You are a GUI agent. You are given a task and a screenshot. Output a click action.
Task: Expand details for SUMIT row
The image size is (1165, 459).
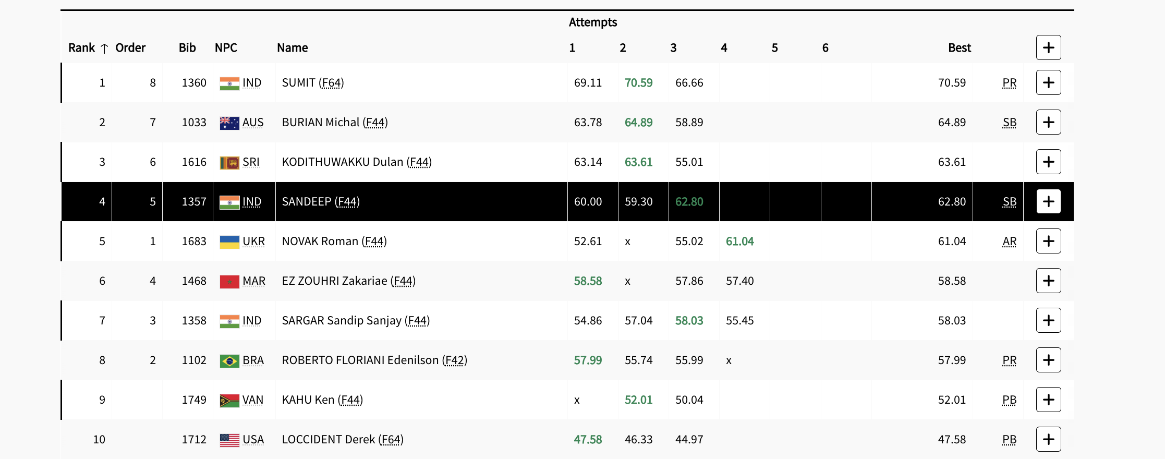coord(1048,82)
